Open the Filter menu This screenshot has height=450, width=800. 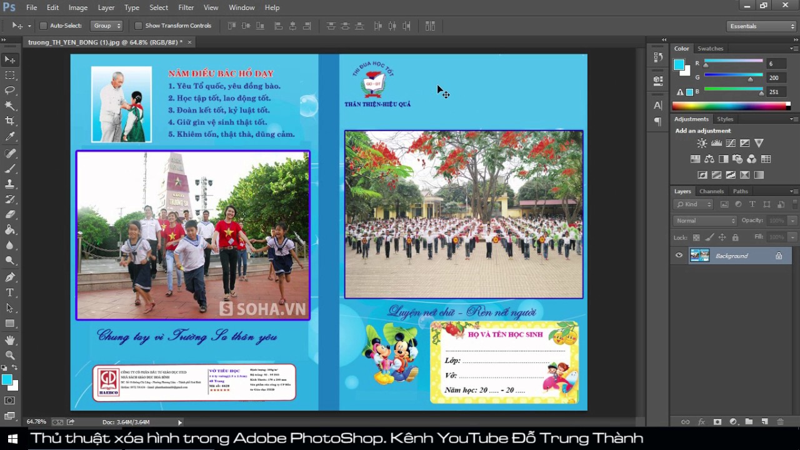pyautogui.click(x=186, y=7)
